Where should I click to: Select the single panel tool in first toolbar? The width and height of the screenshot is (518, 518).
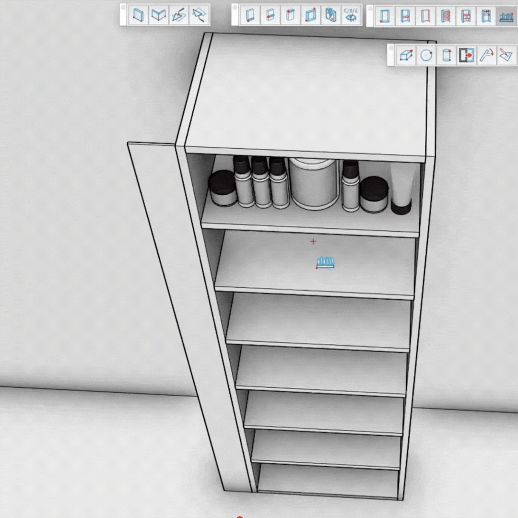pyautogui.click(x=138, y=15)
